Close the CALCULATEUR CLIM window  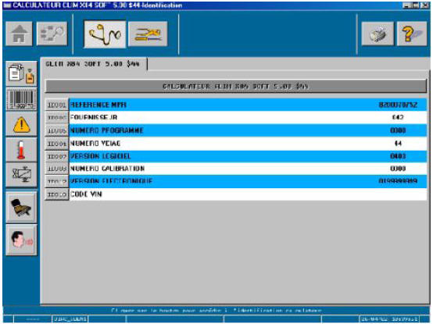click(425, 5)
